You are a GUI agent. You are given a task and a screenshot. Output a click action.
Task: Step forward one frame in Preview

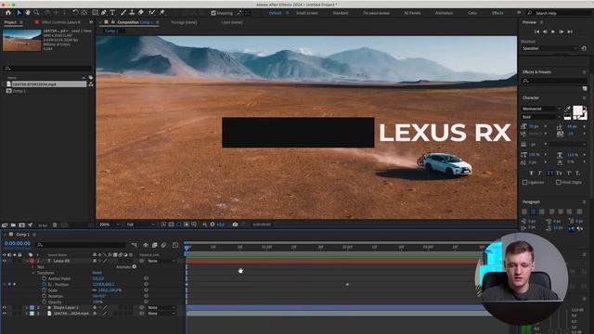(562, 32)
